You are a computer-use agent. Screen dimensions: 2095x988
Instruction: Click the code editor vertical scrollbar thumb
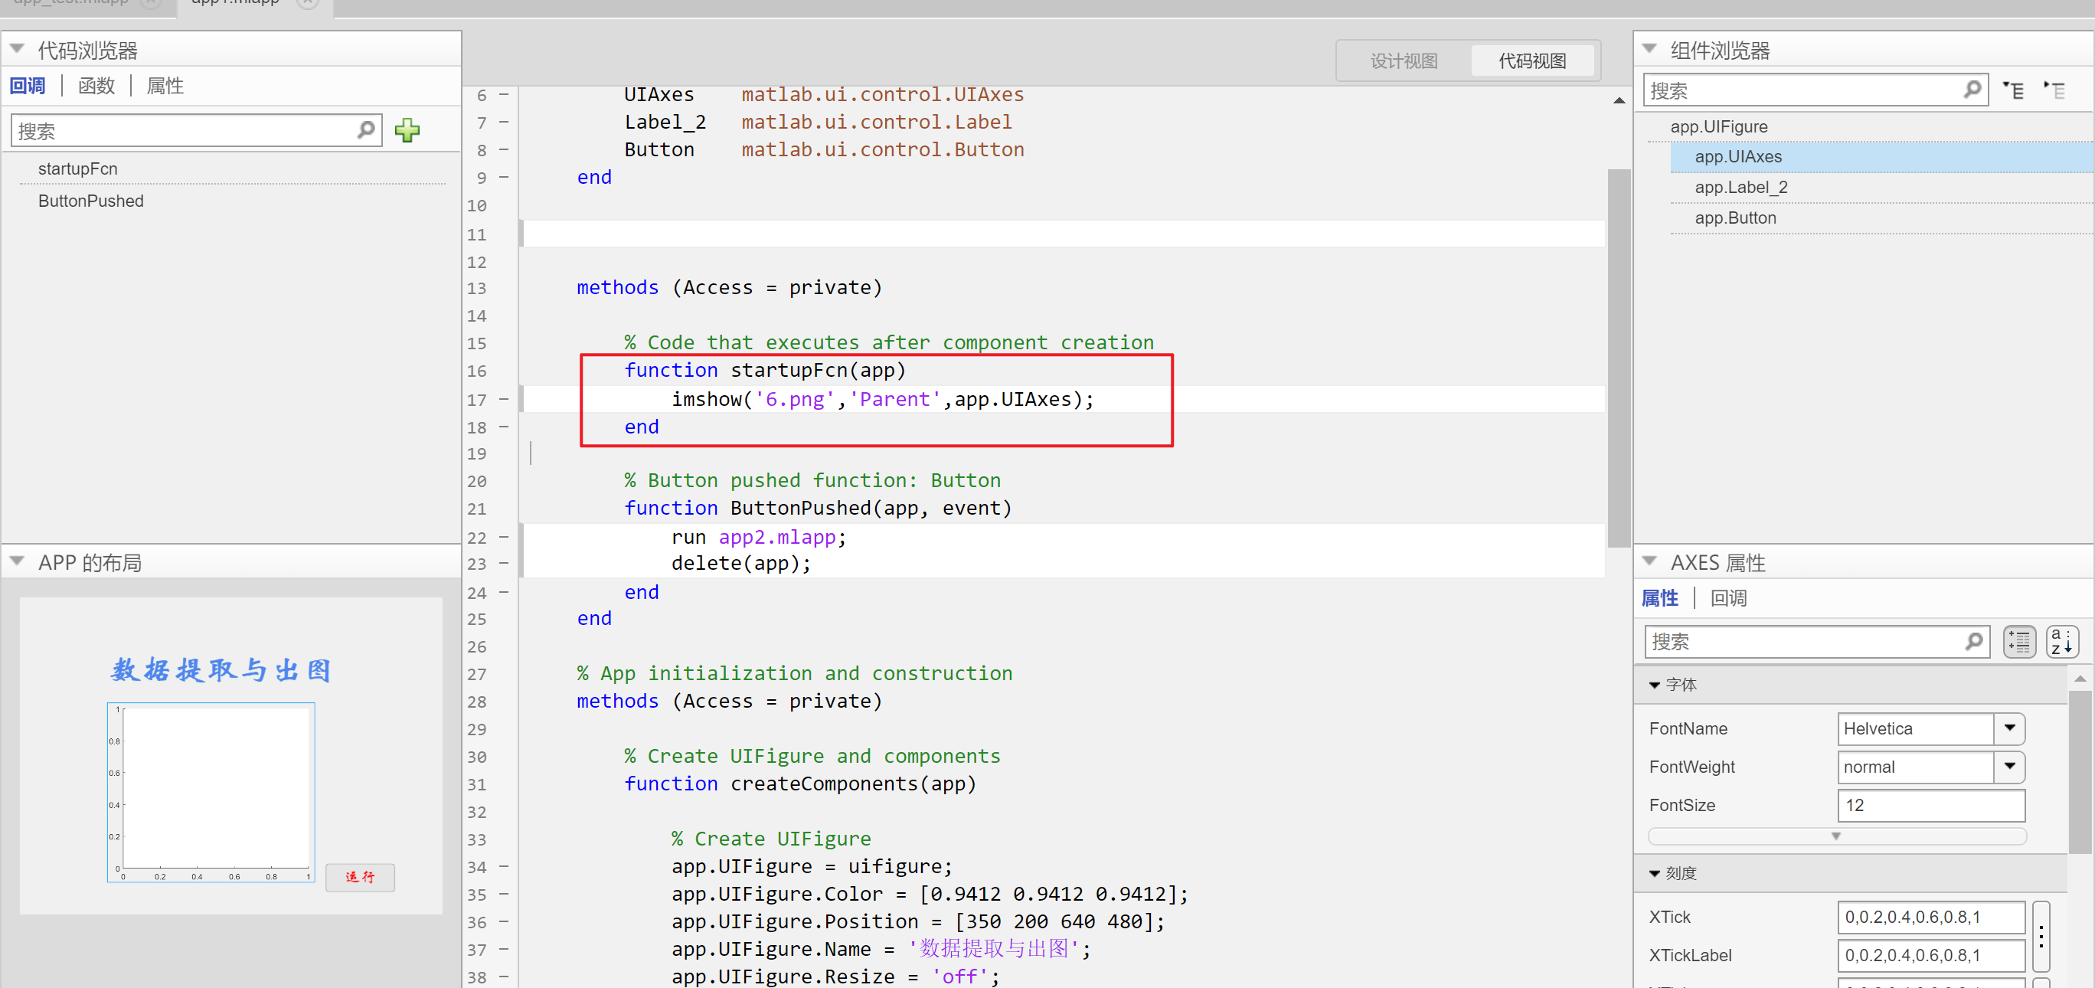click(x=1619, y=358)
